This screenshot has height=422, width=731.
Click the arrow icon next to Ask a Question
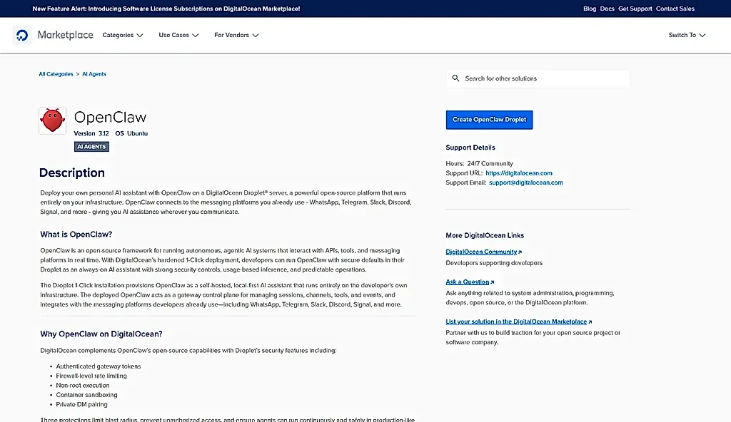(493, 282)
